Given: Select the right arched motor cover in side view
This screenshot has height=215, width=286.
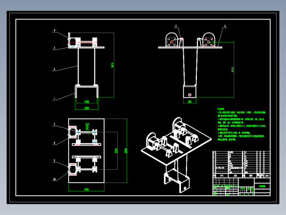Looking at the screenshot, I should point(209,40).
